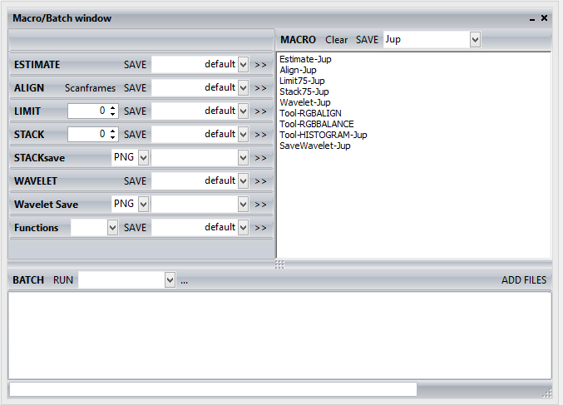Click the >> arrow in the STACK row
This screenshot has width=563, height=405.
pyautogui.click(x=260, y=135)
